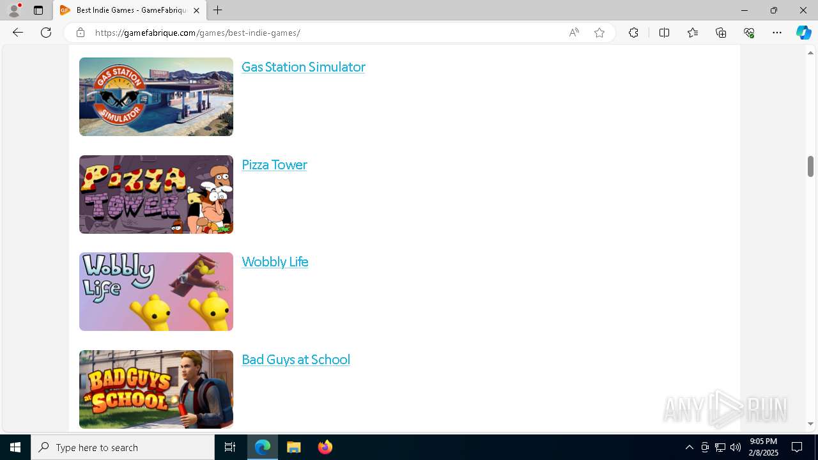
Task: Close the Best Indie Games tab
Action: 196,10
